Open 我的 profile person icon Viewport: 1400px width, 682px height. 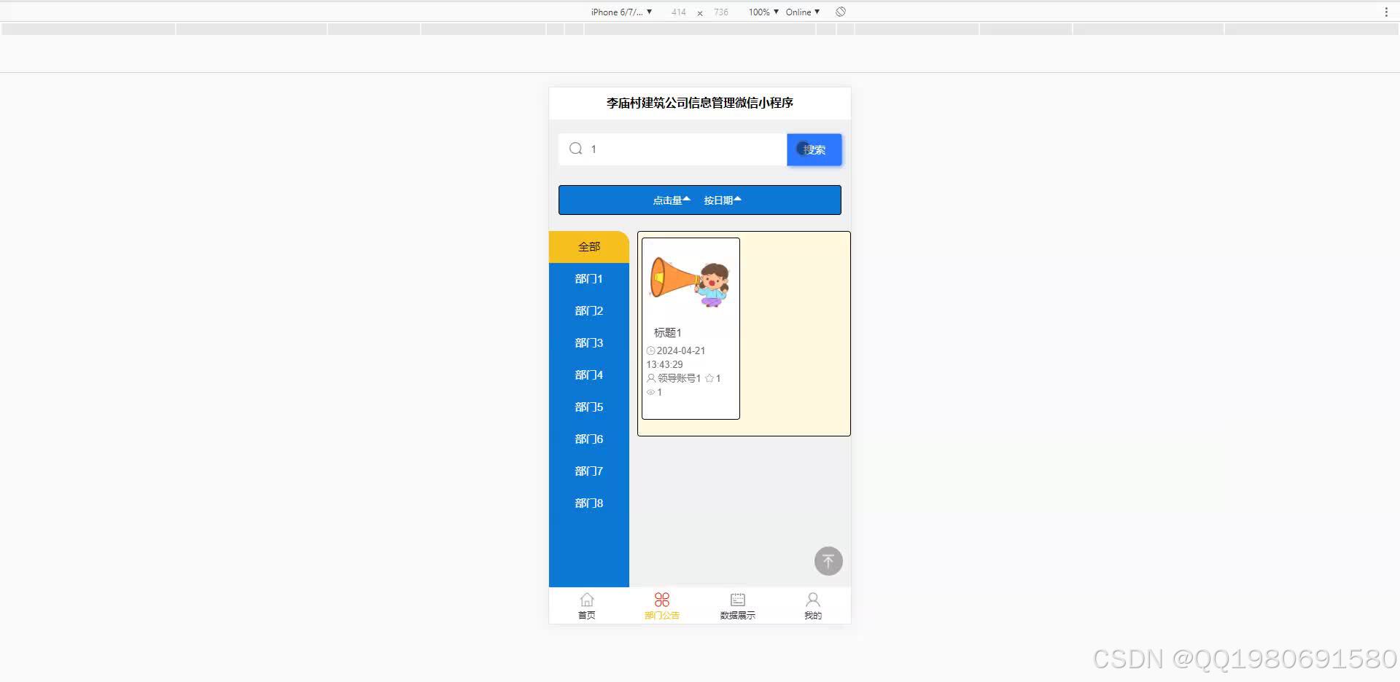point(812,600)
